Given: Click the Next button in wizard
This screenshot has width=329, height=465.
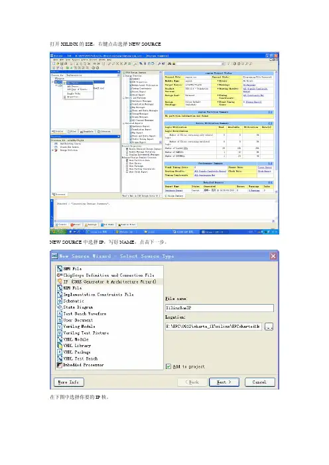Looking at the screenshot, I should 224,382.
